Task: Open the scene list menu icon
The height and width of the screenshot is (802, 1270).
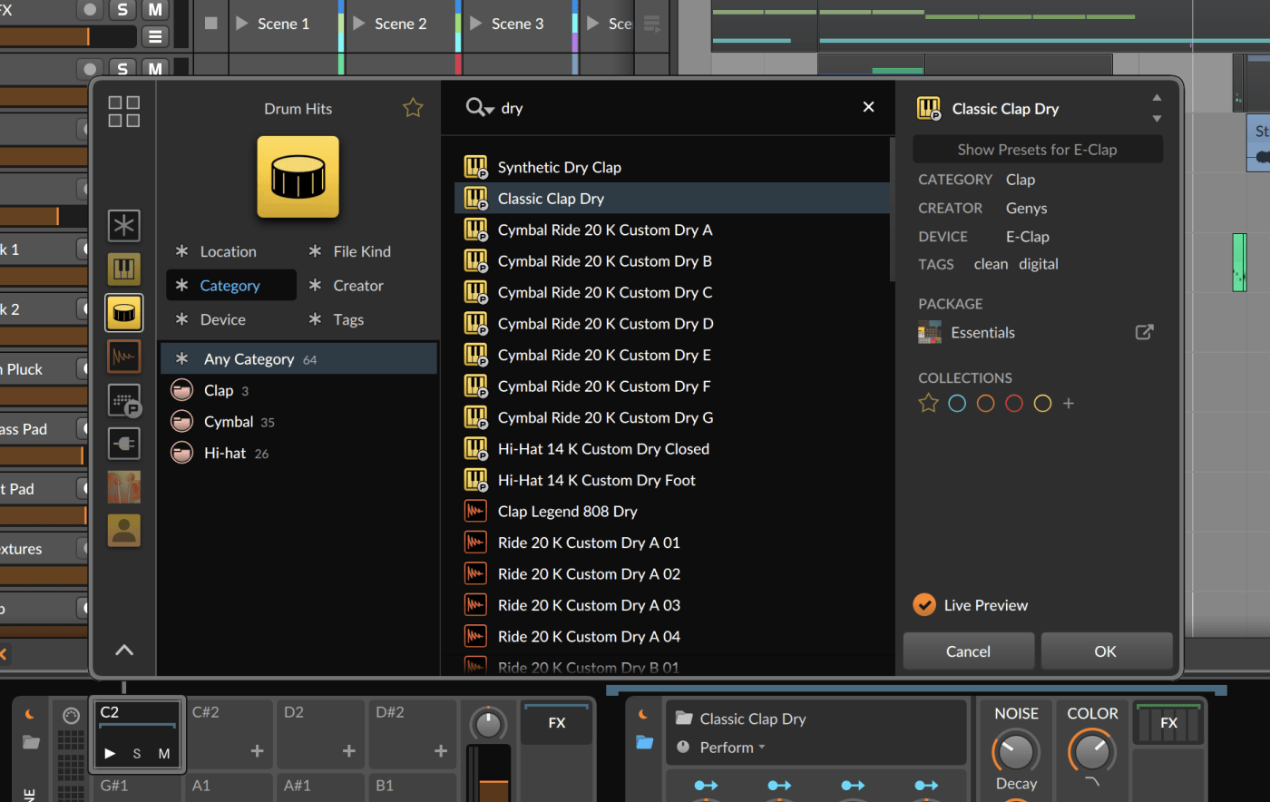Action: coord(652,24)
